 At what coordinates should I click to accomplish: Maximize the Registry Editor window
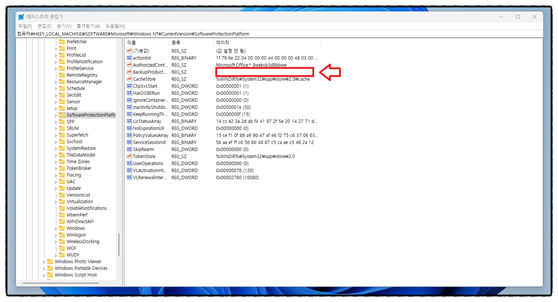click(518, 17)
